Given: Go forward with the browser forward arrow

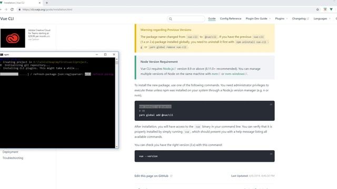Looking at the screenshot, I should 6,9.
